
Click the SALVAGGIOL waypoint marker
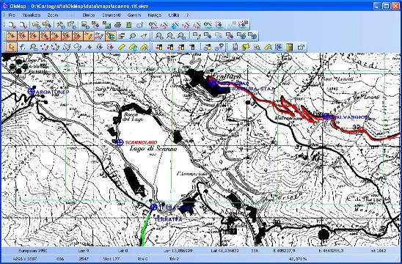coord(326,117)
